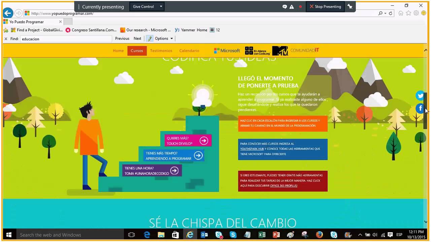Open Task View in taskbar
Viewport: 431px width, 242px height.
click(132, 235)
